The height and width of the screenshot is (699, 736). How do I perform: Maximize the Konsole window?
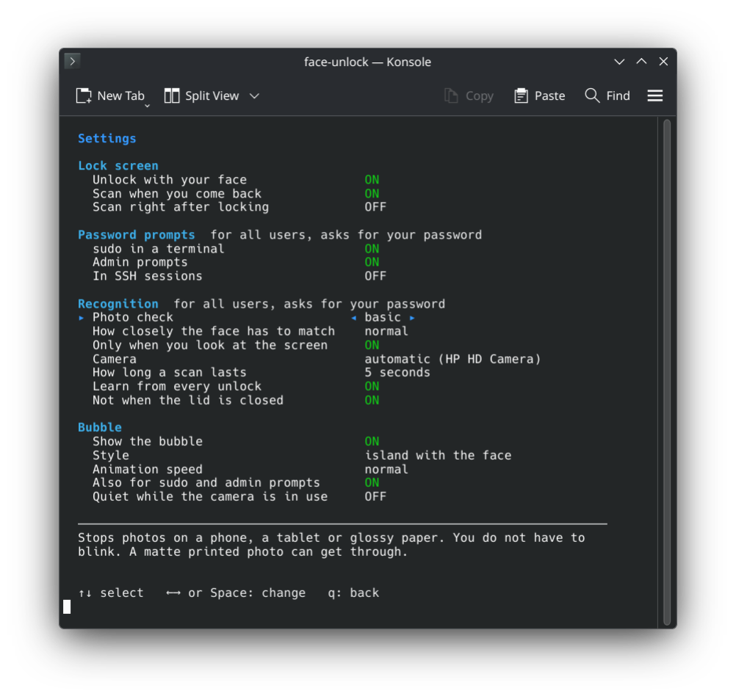(x=641, y=62)
